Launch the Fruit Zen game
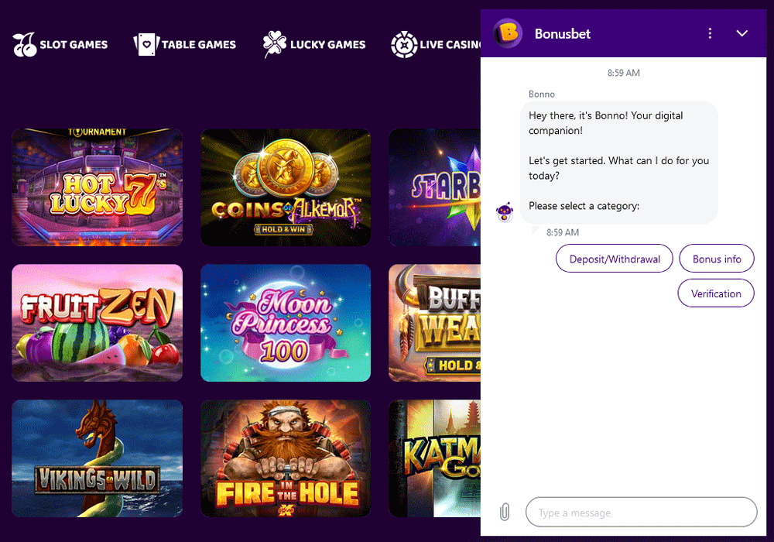 98,323
